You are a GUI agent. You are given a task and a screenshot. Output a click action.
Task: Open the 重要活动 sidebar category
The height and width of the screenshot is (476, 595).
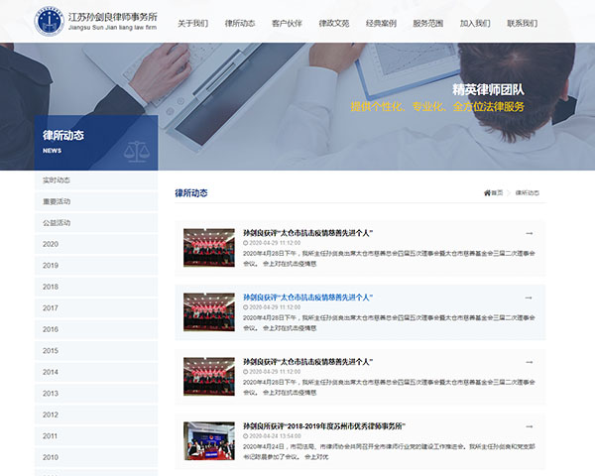[x=57, y=201]
